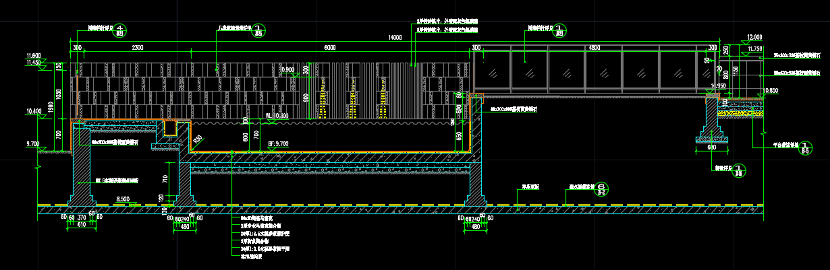Viewport: 830px width, 270px height.
Task: Select the 2300 dimension text
Action: point(137,48)
